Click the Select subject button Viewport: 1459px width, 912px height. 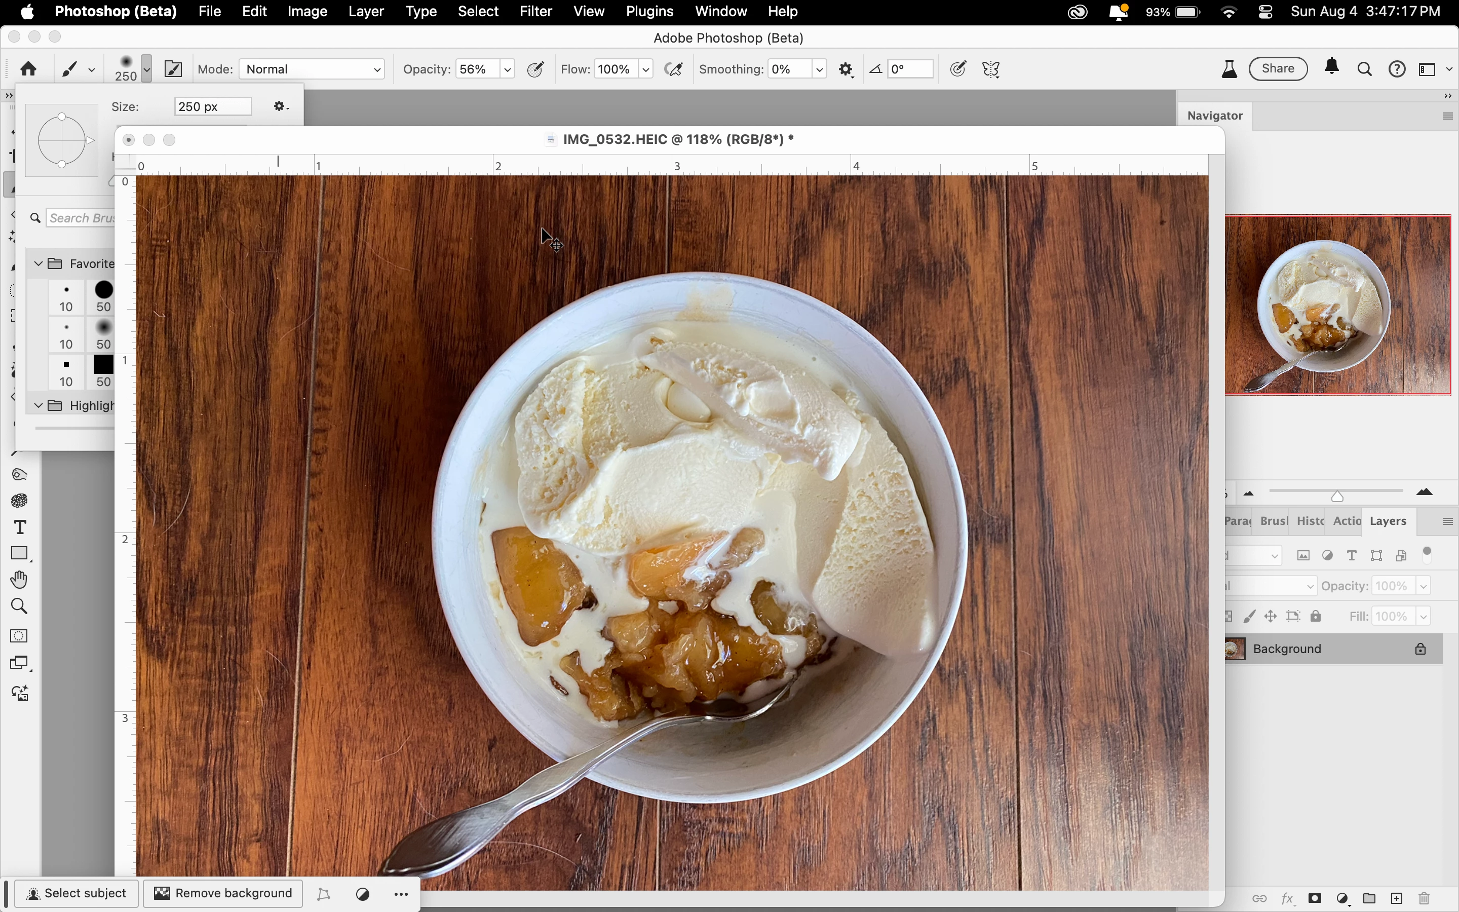[77, 893]
